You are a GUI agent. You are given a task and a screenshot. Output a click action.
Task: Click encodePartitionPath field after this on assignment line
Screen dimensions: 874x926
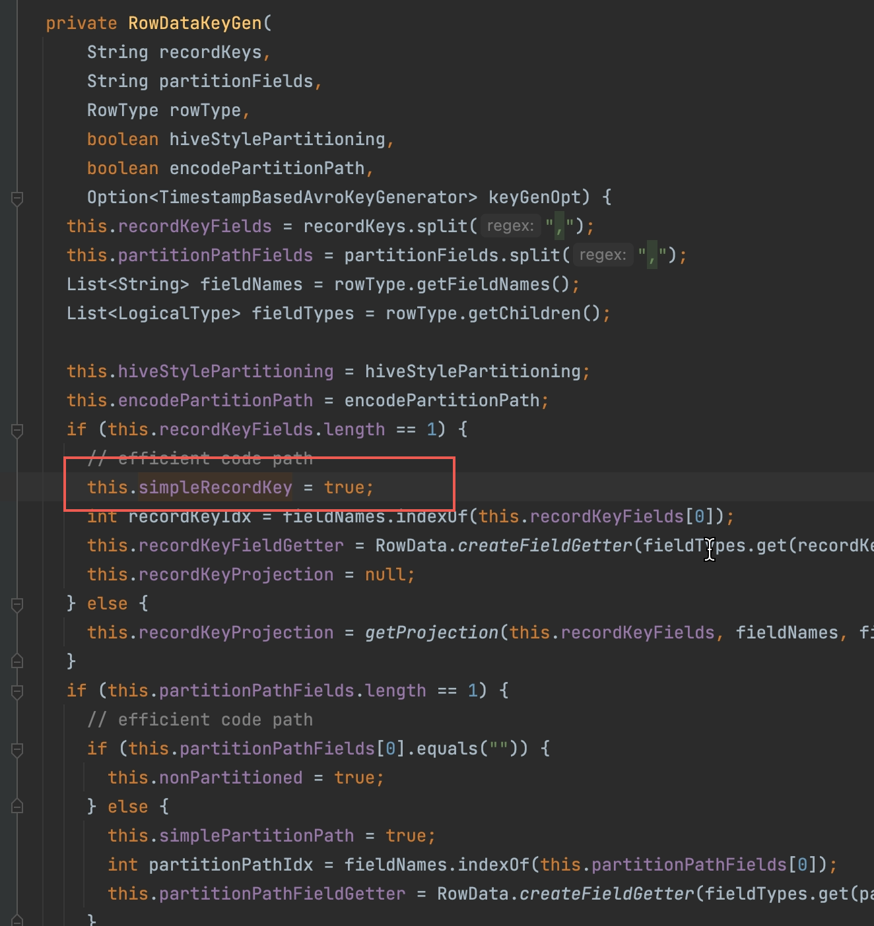[215, 400]
